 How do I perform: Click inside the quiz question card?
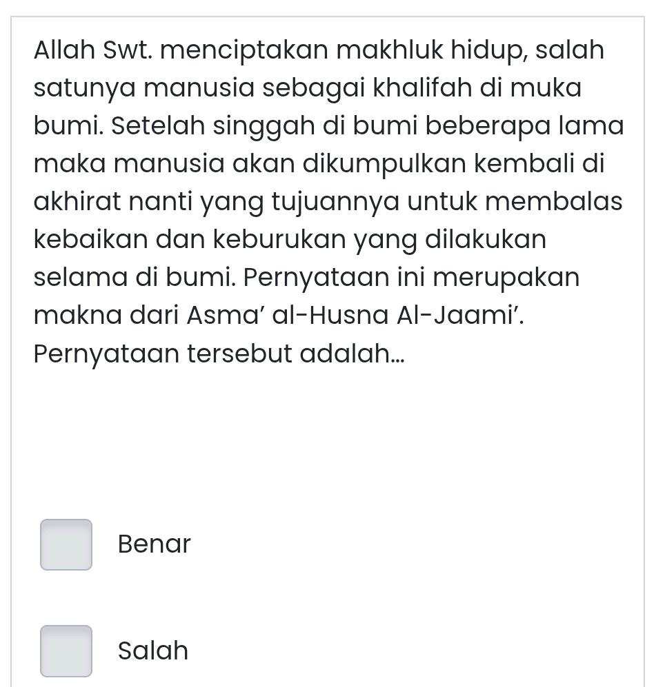click(331, 276)
